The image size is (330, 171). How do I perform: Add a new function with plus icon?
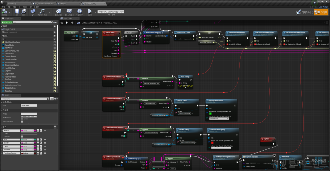coord(55,32)
